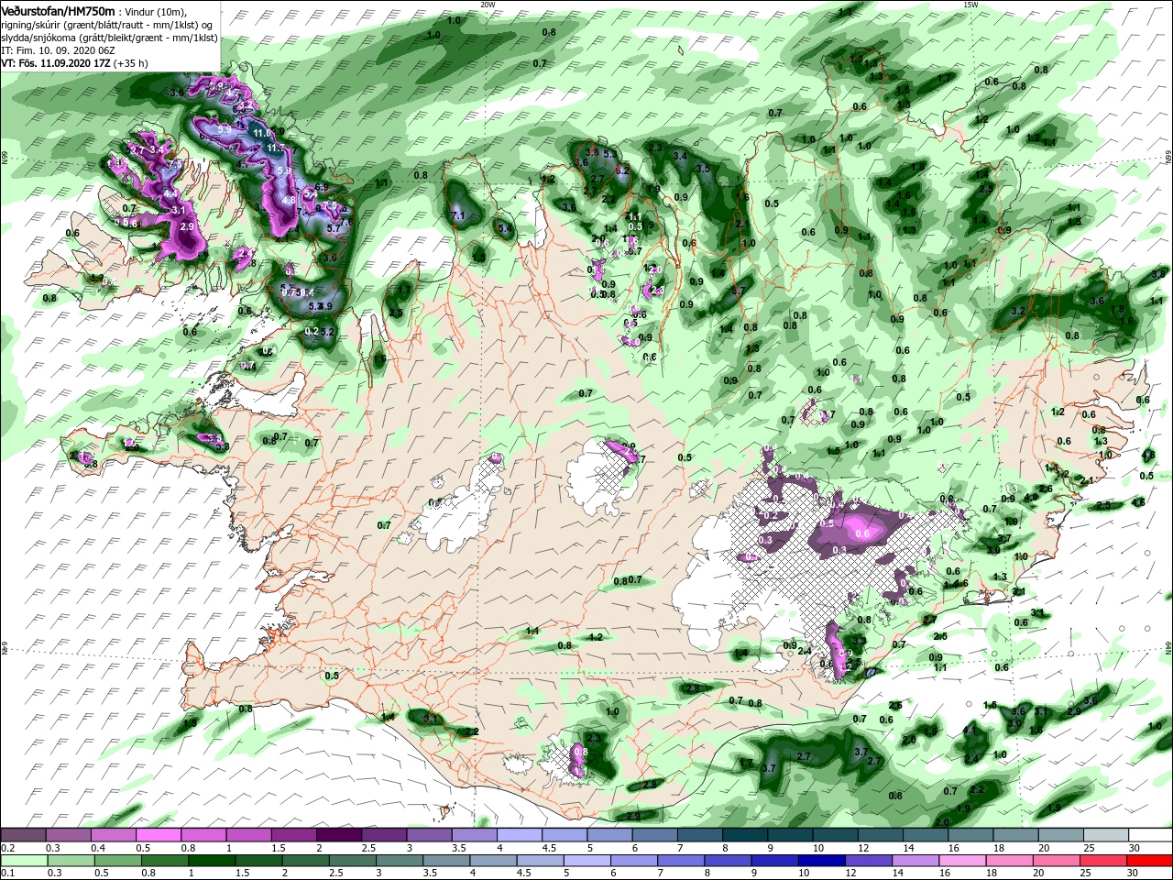Image resolution: width=1173 pixels, height=880 pixels.
Task: Select the 20 pink-red rain legend swatch
Action: [x=1057, y=861]
